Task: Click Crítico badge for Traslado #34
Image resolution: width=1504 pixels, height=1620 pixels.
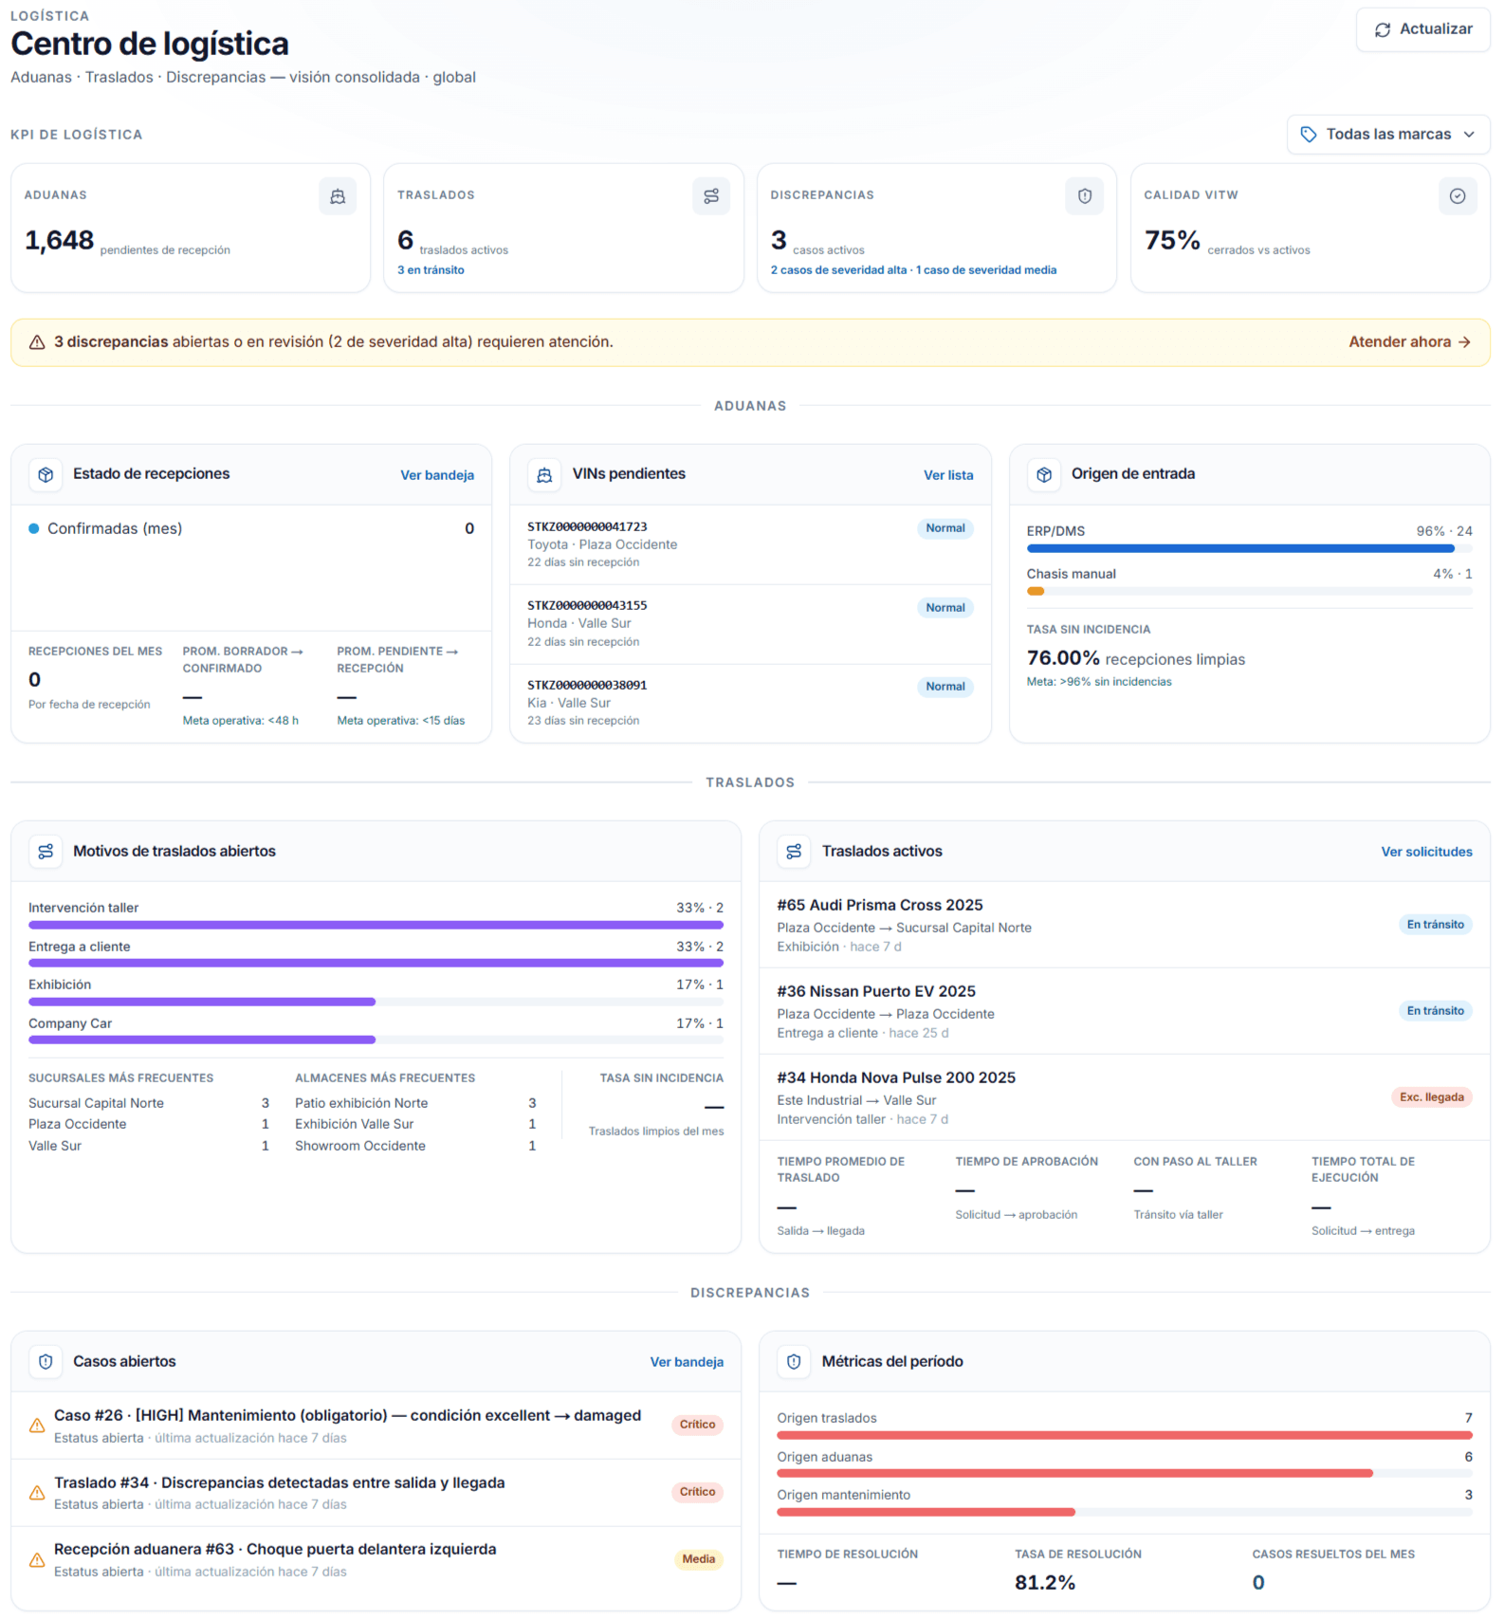Action: pyautogui.click(x=697, y=1492)
